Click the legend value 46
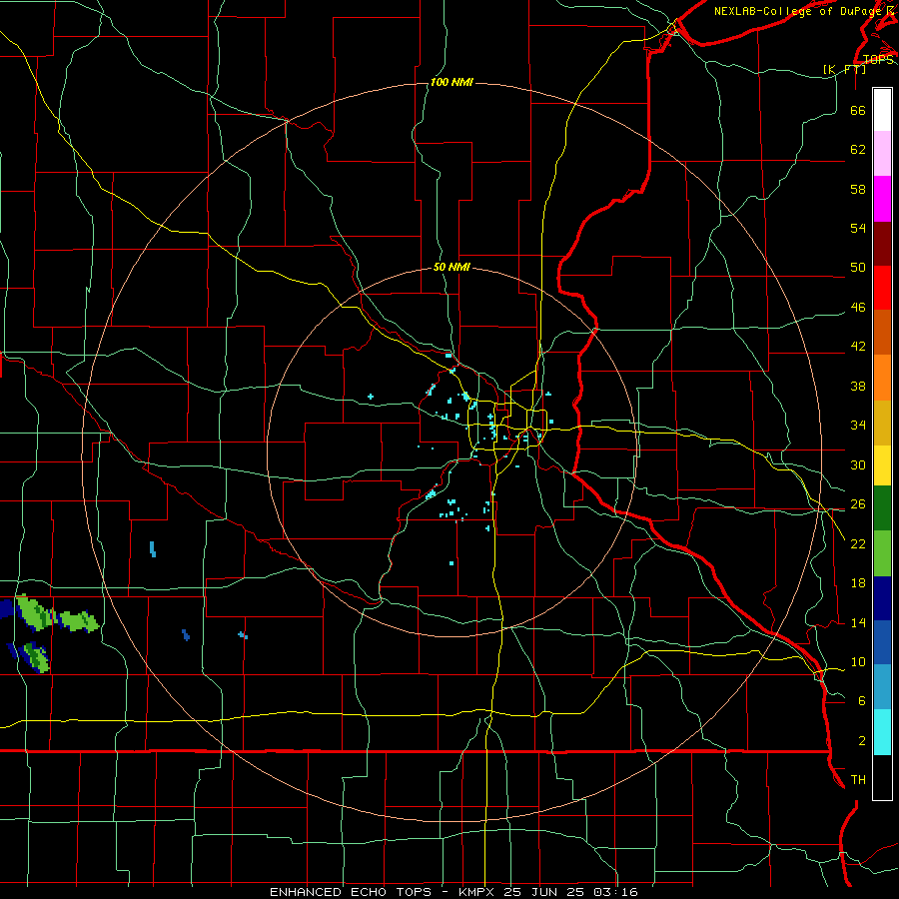 coord(858,308)
